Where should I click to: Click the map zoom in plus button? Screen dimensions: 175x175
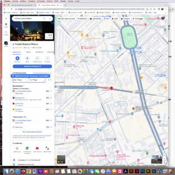pyautogui.click(x=164, y=156)
